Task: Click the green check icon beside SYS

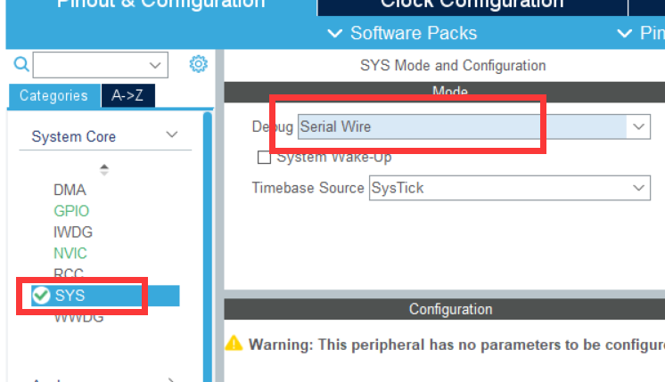Action: coord(41,296)
